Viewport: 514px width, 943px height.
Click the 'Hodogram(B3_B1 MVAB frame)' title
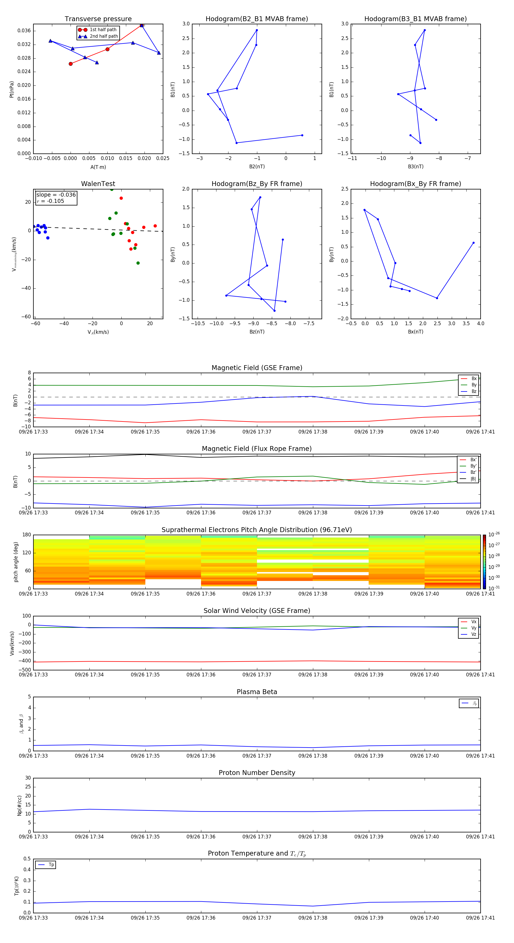coord(415,19)
